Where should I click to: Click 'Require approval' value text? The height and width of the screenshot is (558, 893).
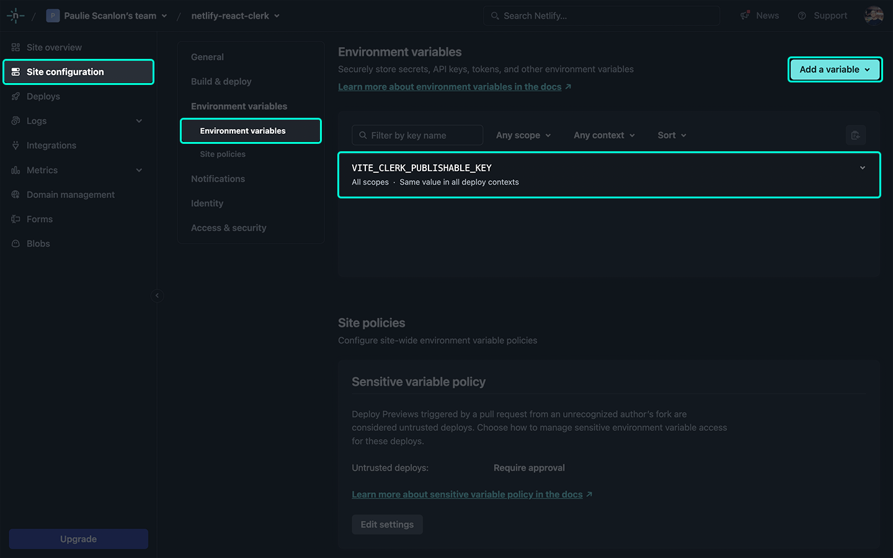point(529,467)
